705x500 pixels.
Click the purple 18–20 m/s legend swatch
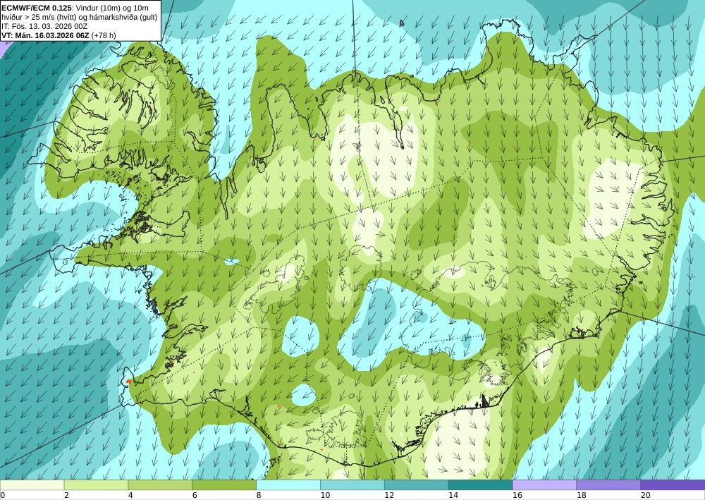click(608, 484)
